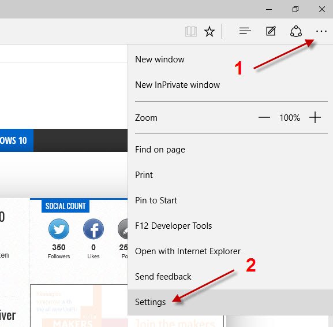Click the Facebook social icon
This screenshot has width=333, height=327.
click(93, 229)
